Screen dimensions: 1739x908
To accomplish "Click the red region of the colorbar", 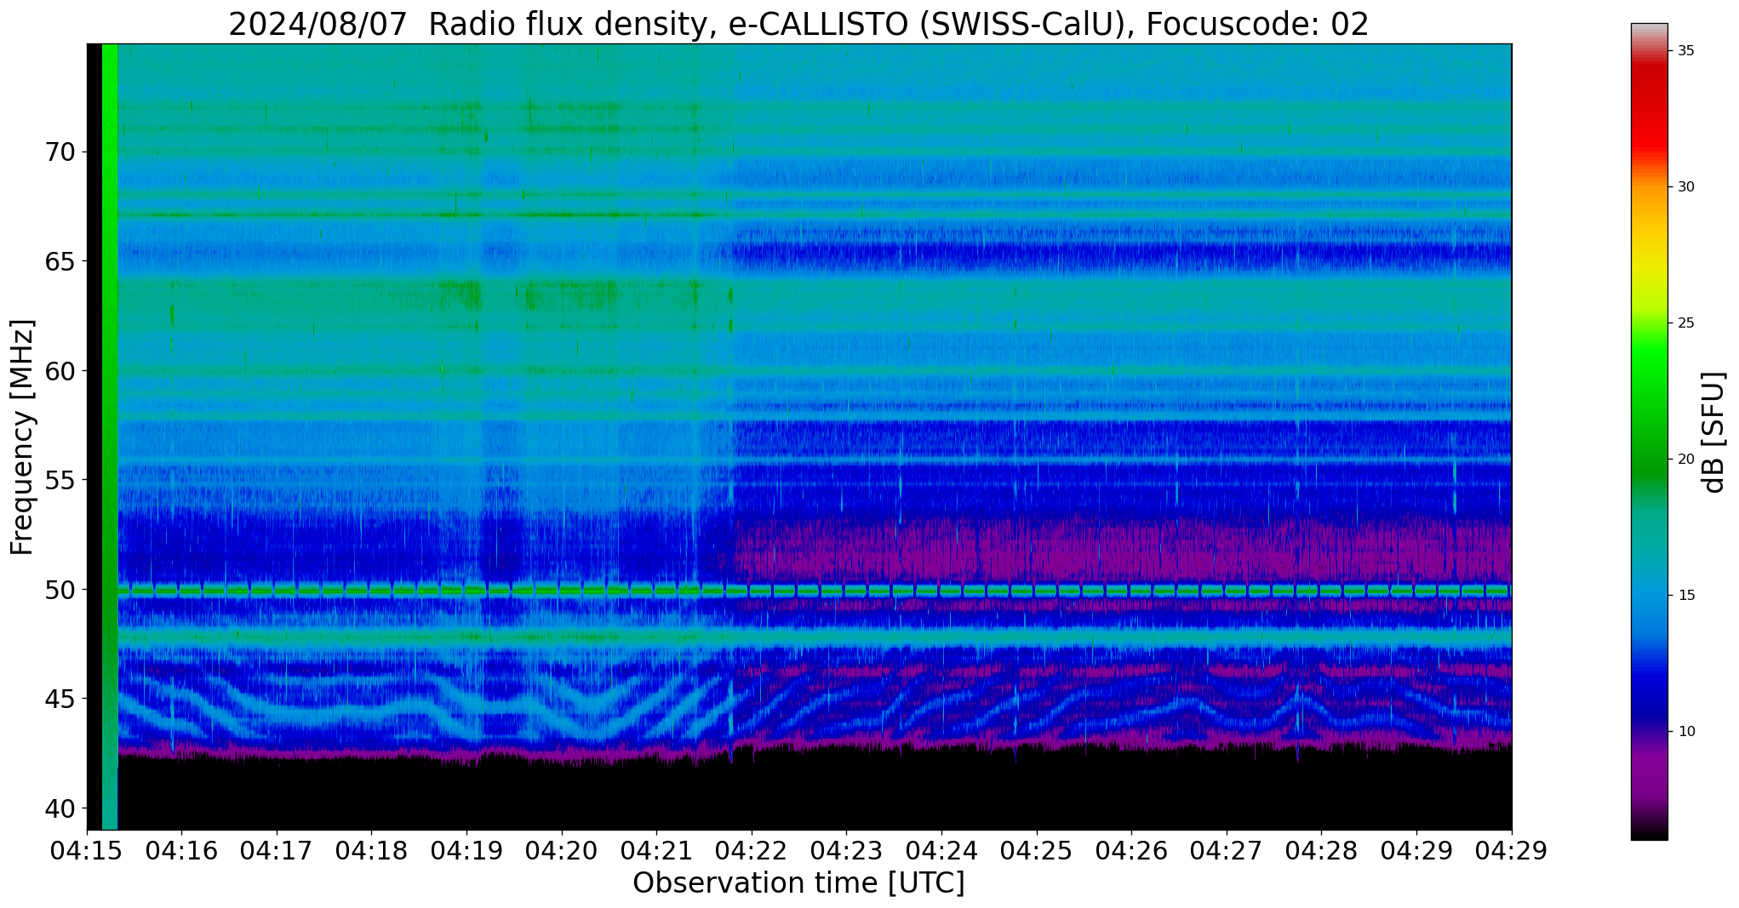I will [1650, 111].
